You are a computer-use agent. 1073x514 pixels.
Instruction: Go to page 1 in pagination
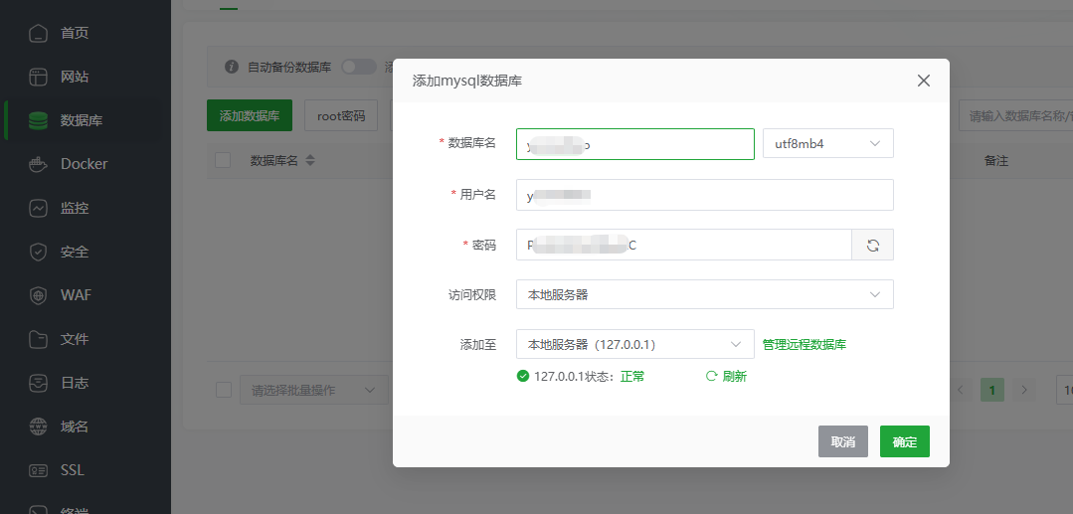tap(992, 390)
